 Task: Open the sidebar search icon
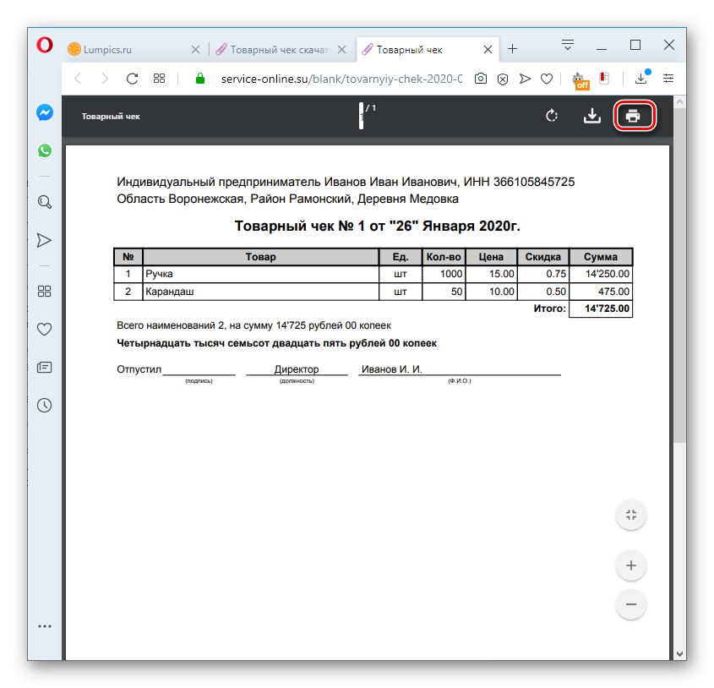pos(44,202)
